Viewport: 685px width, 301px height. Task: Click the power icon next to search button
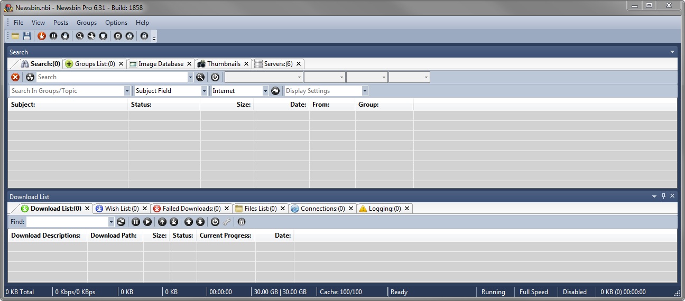pos(215,77)
